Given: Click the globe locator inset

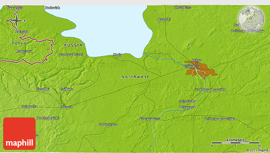Looking at the screenshot, I should [x=251, y=18].
